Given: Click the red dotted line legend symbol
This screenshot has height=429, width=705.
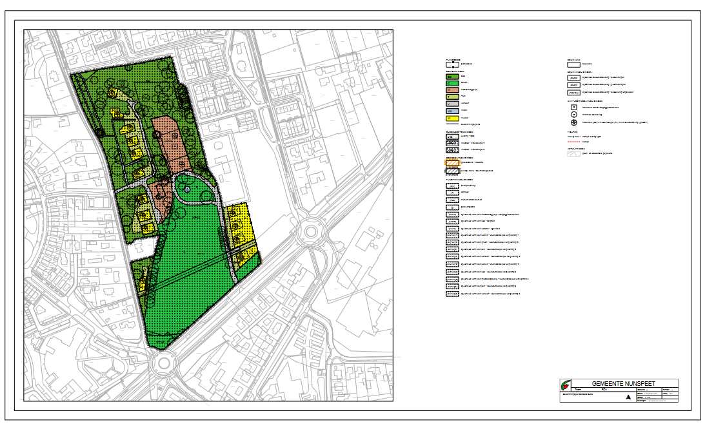Looking at the screenshot, I should tap(573, 142).
